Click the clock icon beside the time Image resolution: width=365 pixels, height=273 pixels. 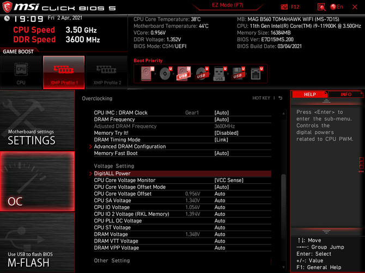(7, 18)
